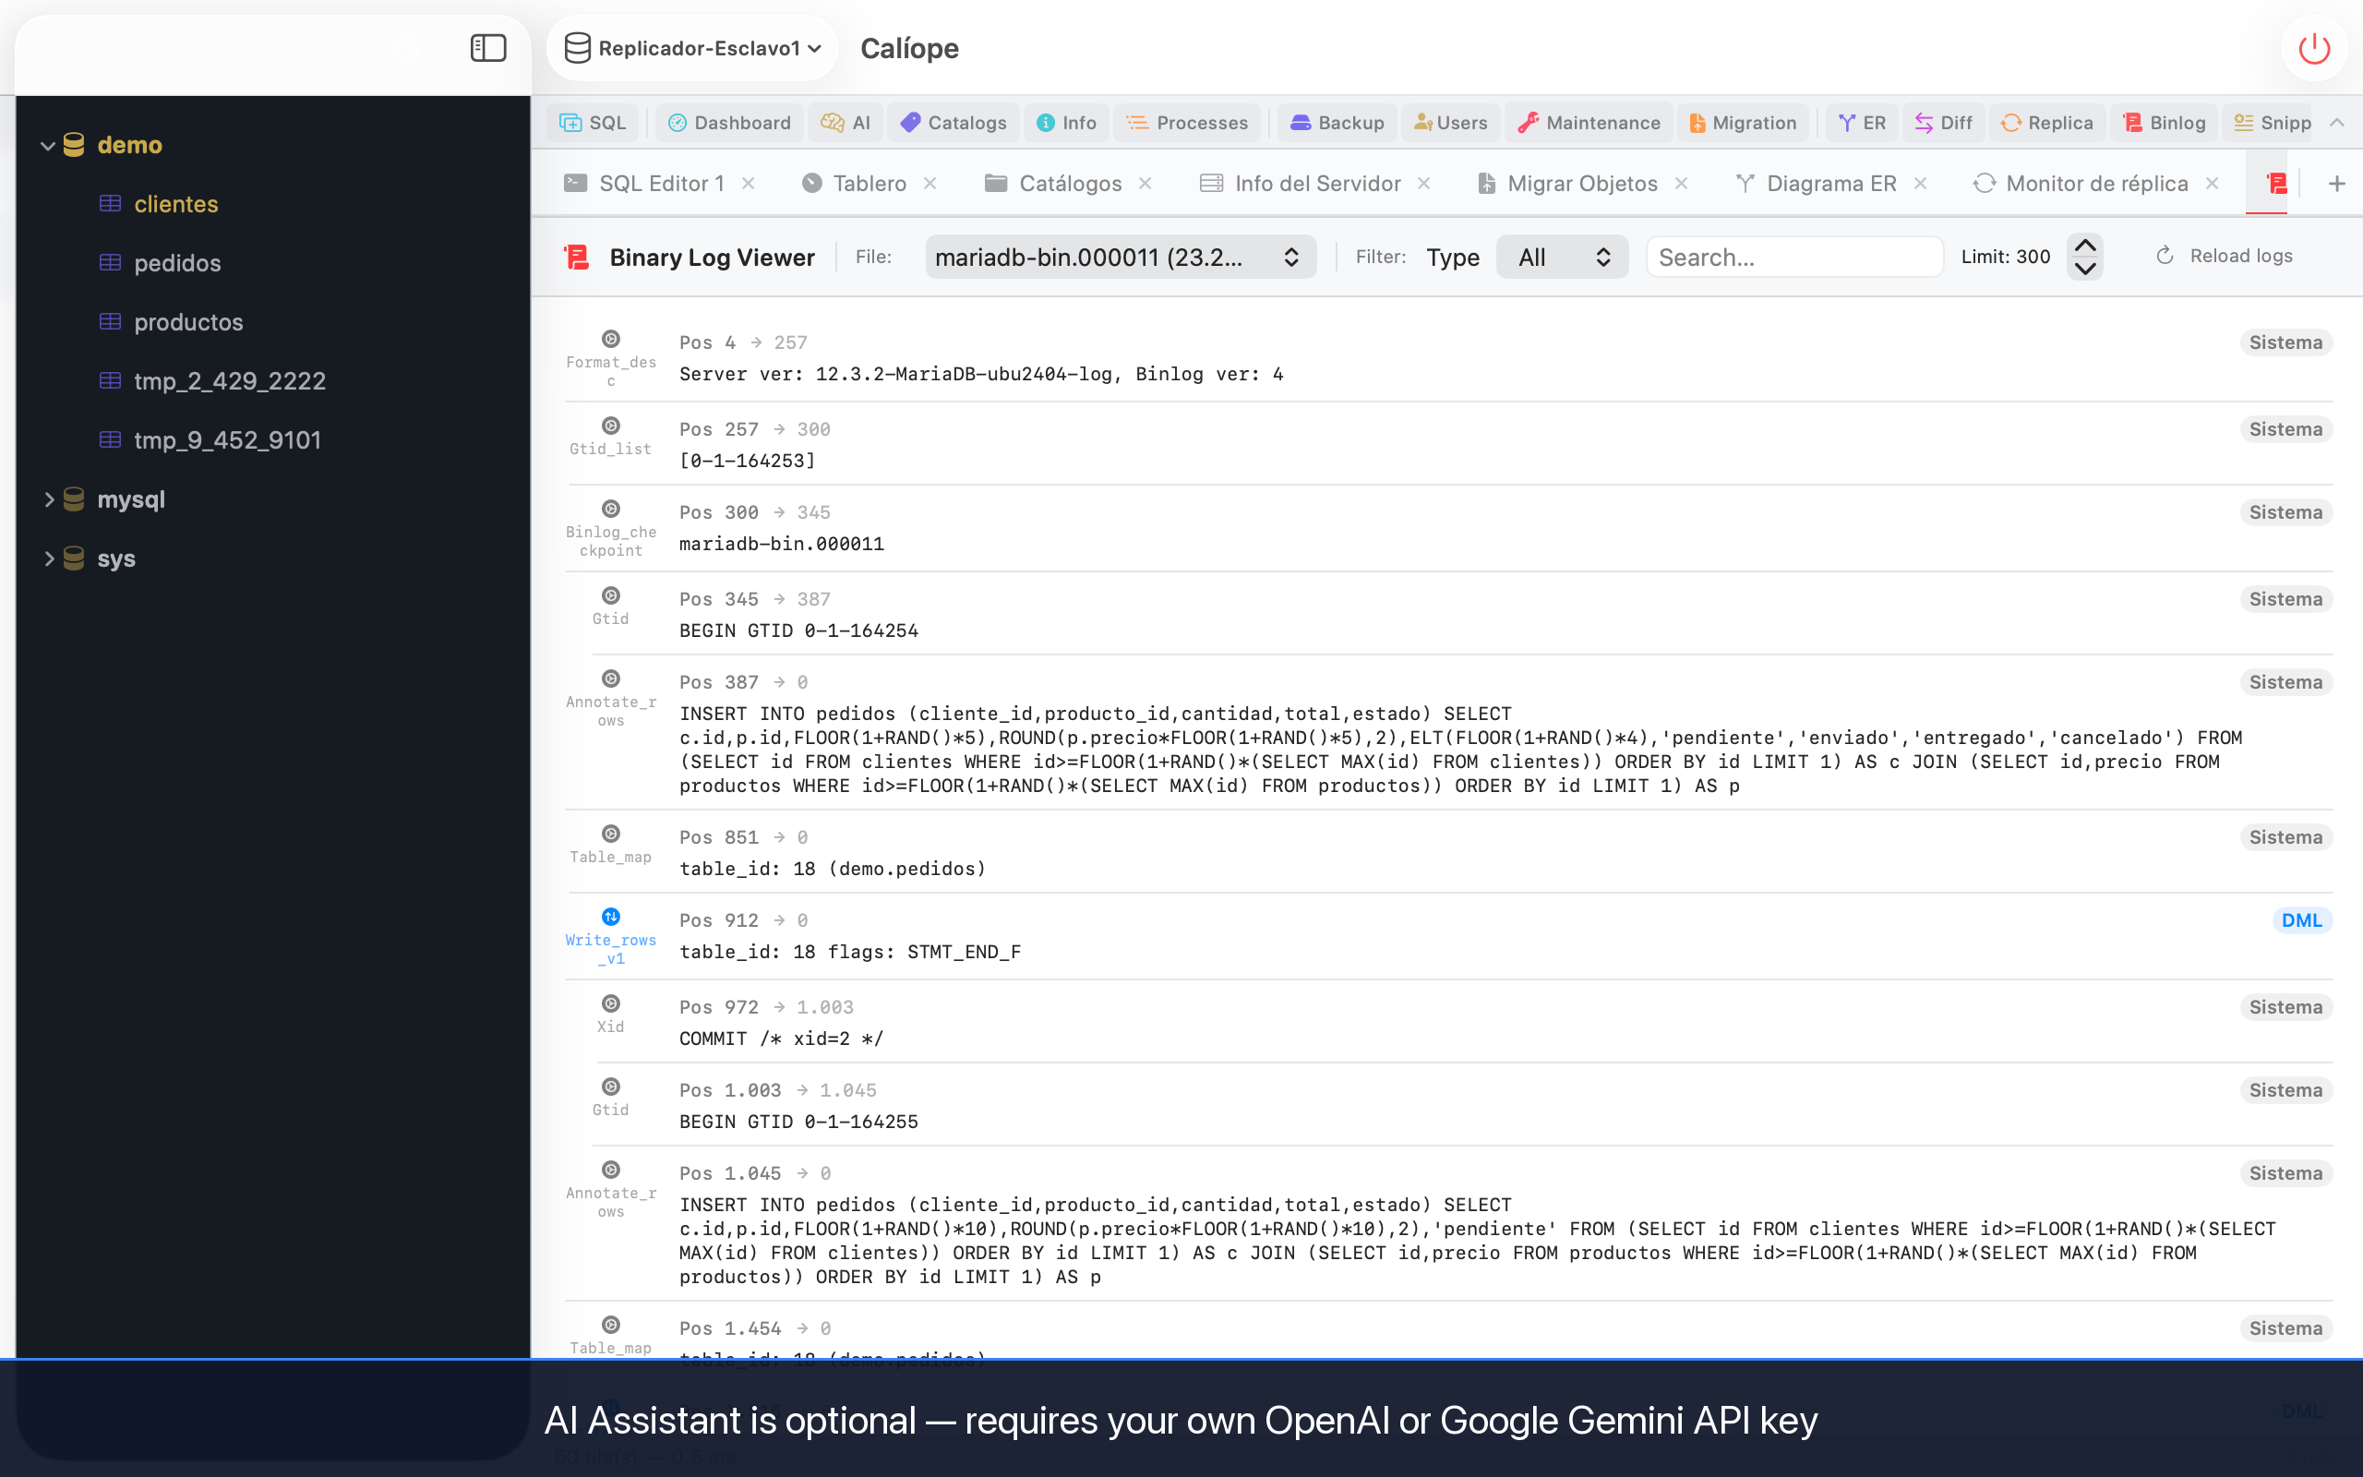Viewport: 2363px width, 1477px height.
Task: Select table tmp_2_429_2222
Action: (230, 381)
